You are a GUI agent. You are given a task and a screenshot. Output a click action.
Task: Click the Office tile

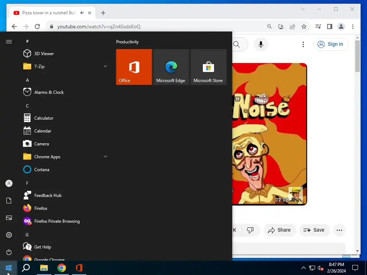[134, 67]
